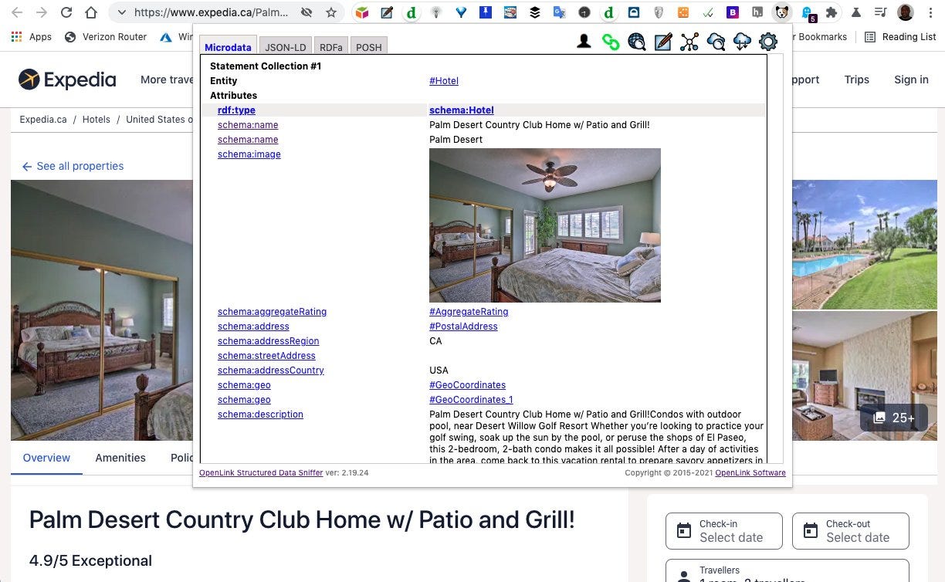Click Hotels in the breadcrumb
945x582 pixels.
(97, 120)
